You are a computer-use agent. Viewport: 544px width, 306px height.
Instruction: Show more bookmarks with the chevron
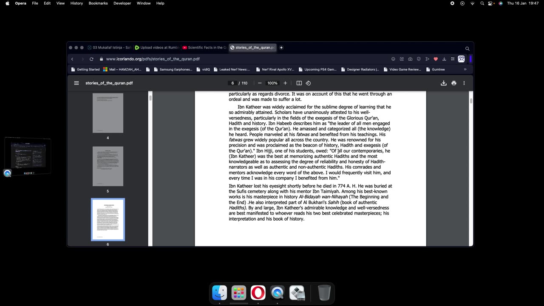click(x=465, y=69)
